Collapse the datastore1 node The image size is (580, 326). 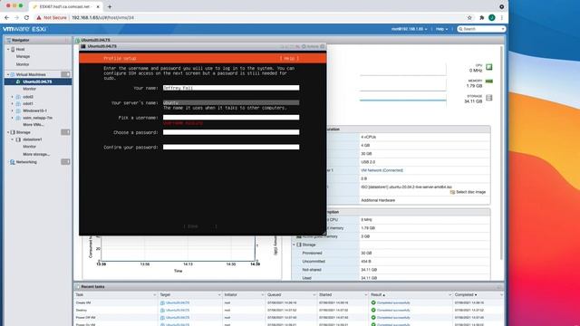pyautogui.click(x=12, y=139)
